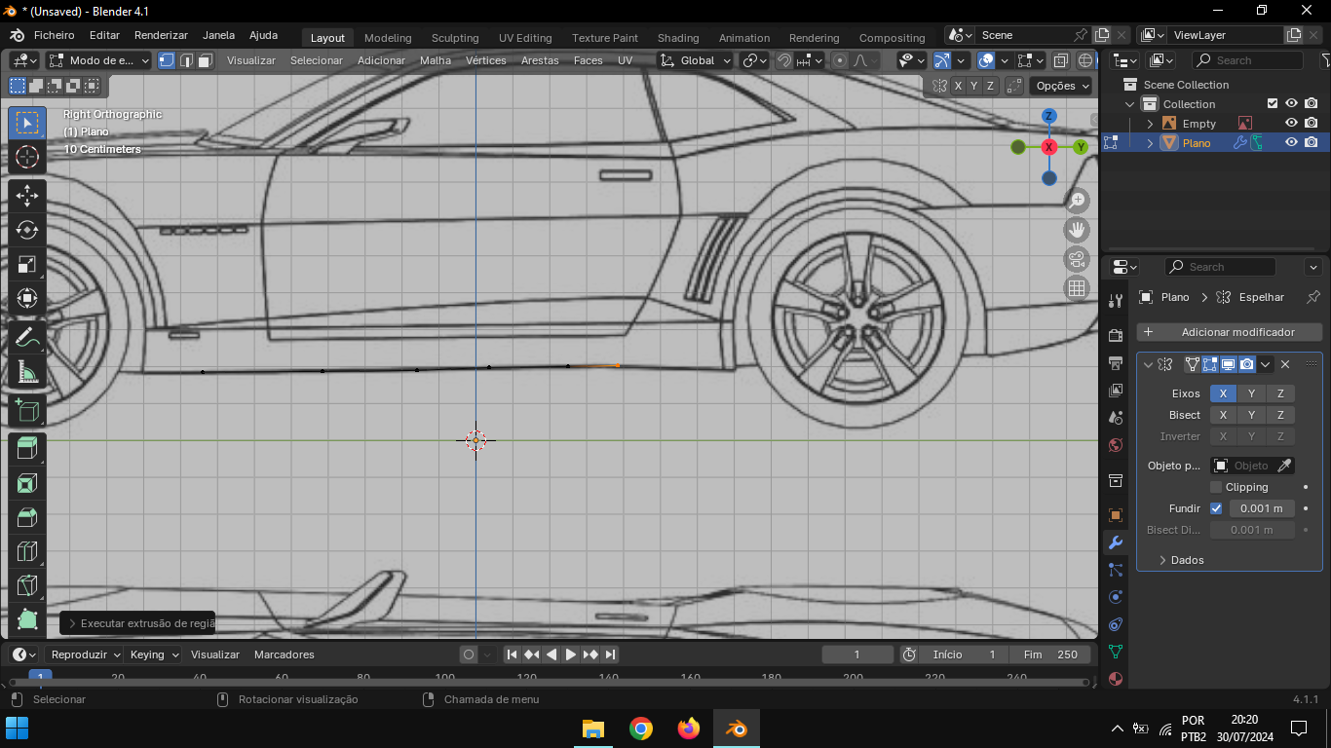Click Adicionar modificador button
Viewport: 1331px width, 748px height.
[x=1230, y=332]
